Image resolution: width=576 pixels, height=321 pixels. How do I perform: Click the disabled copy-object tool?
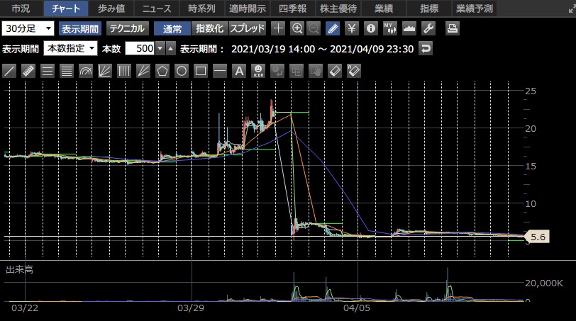tap(297, 71)
